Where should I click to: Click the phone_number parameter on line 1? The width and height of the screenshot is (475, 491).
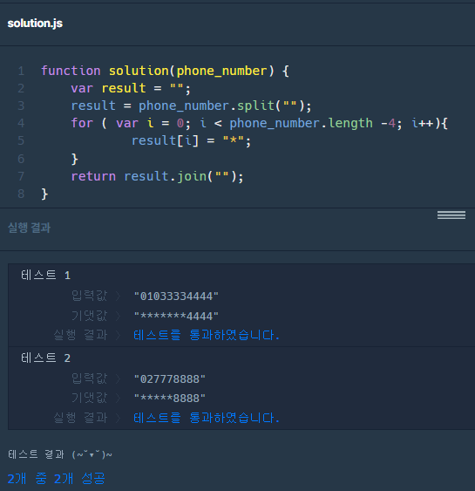click(222, 72)
